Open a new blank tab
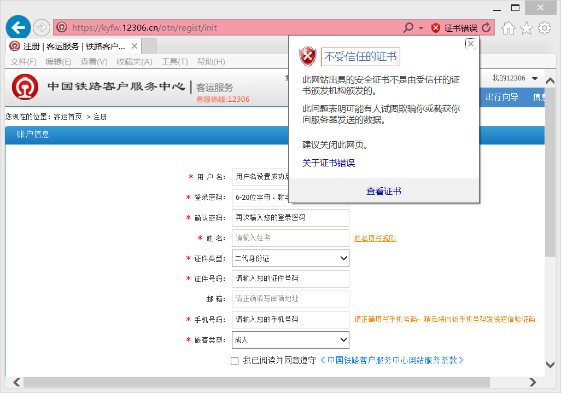The width and height of the screenshot is (561, 393). (x=149, y=46)
